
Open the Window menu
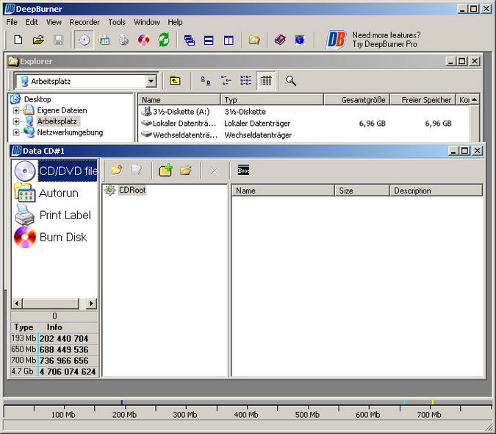[x=147, y=22]
